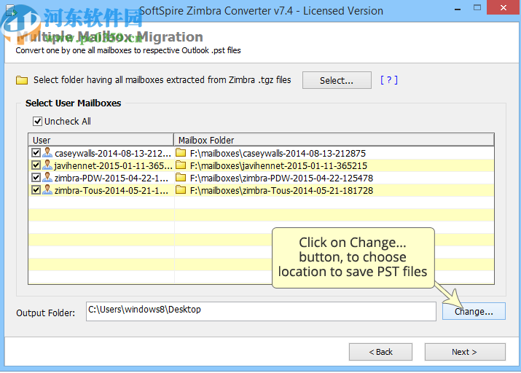The height and width of the screenshot is (373, 521).
Task: Sort by the User column header
Action: [x=101, y=140]
